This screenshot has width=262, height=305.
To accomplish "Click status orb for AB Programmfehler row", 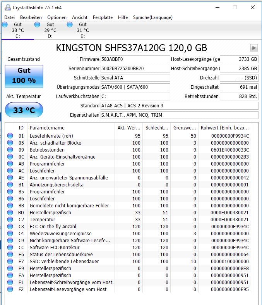I will (x=10, y=164).
